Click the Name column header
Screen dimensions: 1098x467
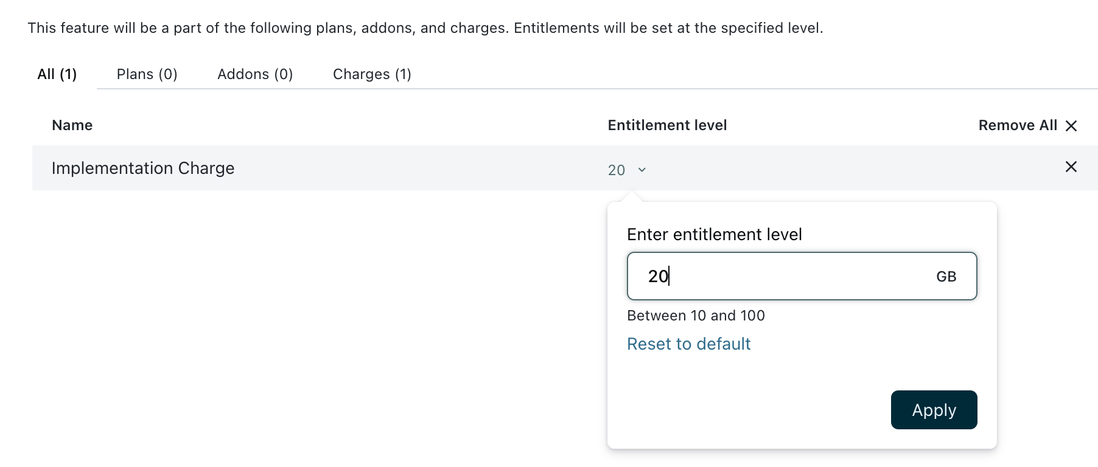click(x=72, y=125)
